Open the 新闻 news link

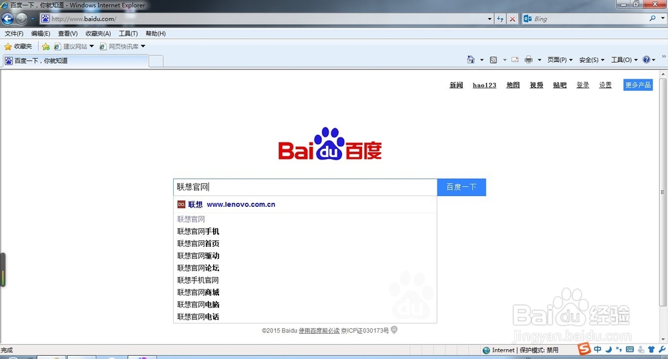click(x=456, y=85)
